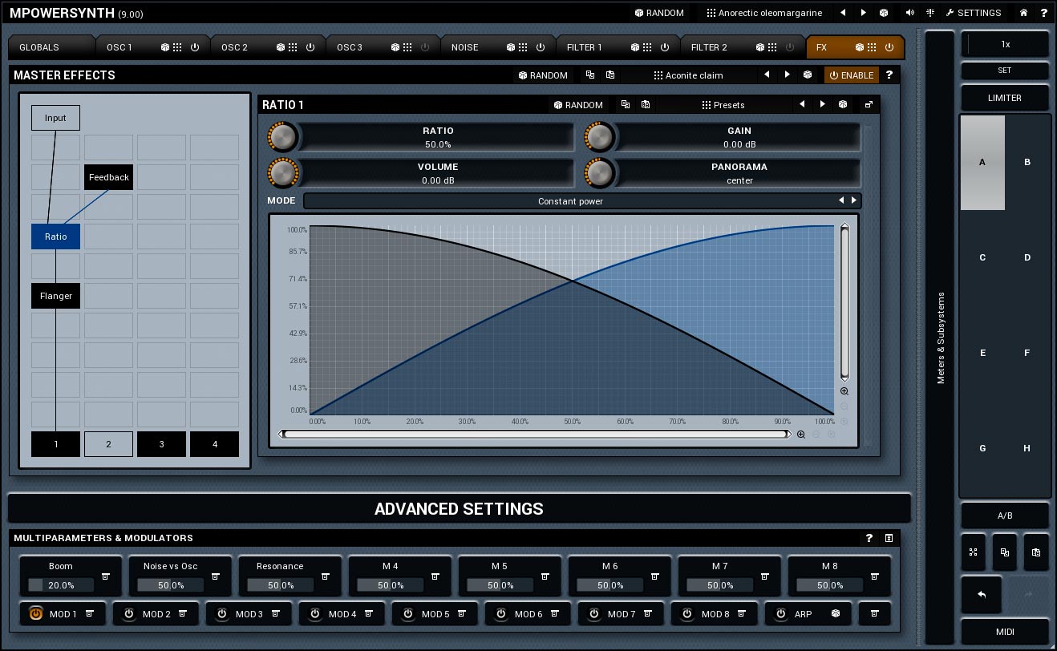
Task: Toggle the Master Effects ENABLE button
Action: point(851,75)
